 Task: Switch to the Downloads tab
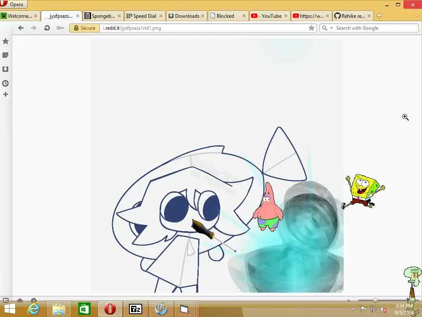pos(187,16)
